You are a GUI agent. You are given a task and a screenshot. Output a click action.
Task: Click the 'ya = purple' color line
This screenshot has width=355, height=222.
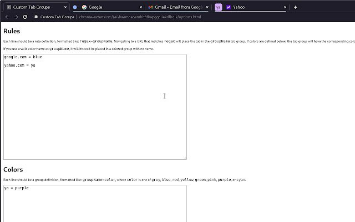[16, 188]
